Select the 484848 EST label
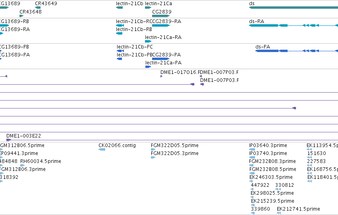338x215 pixels. 9,161
